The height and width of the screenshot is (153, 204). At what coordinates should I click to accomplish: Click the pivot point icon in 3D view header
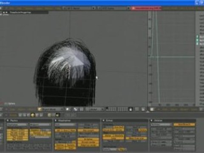[75, 109]
